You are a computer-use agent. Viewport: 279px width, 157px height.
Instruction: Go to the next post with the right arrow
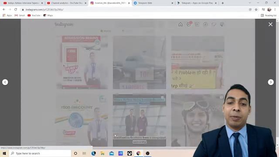[271, 82]
